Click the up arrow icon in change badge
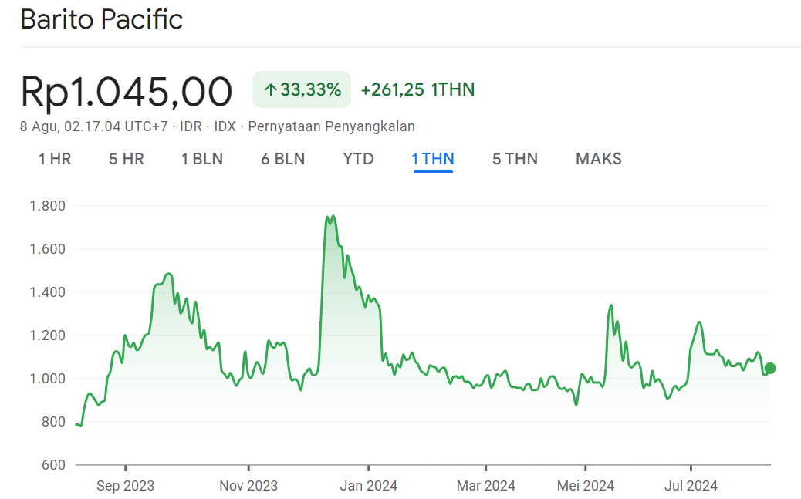Screen dimensions: 801x499 coord(270,90)
